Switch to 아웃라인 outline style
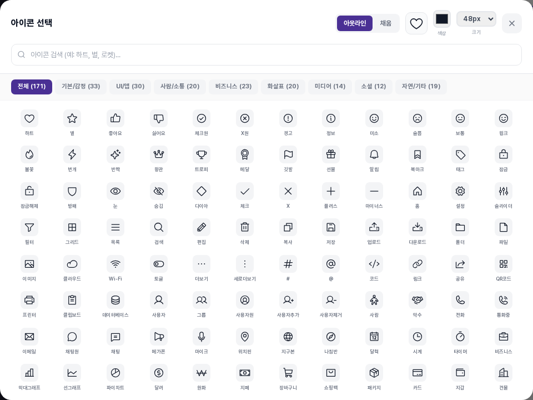533x400 pixels. (x=355, y=23)
